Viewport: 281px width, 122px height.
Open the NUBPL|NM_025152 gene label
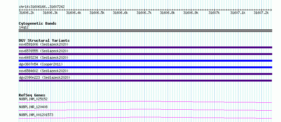[33, 99]
